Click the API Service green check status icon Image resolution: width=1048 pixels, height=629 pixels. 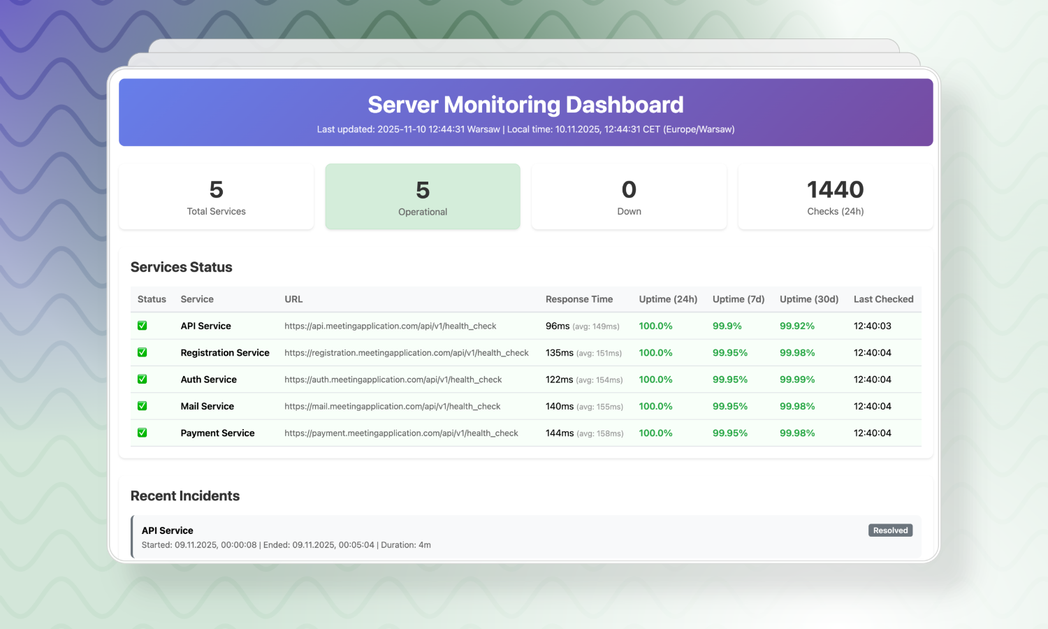coord(142,326)
